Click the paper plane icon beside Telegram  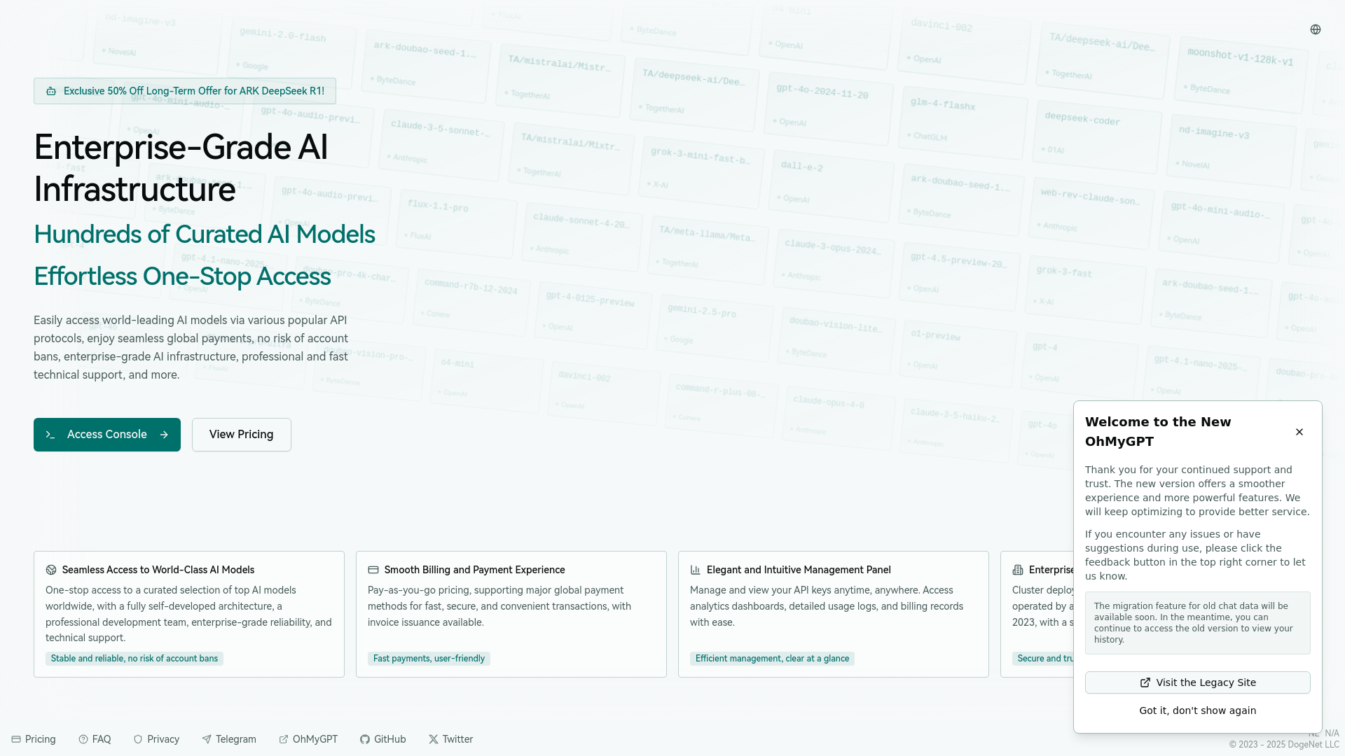click(207, 739)
